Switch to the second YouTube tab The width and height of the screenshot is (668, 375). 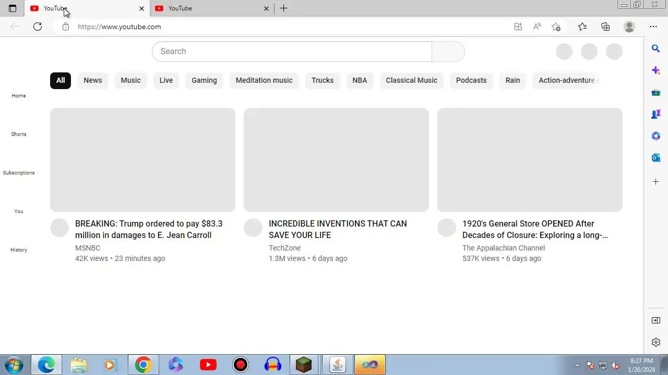tap(211, 8)
